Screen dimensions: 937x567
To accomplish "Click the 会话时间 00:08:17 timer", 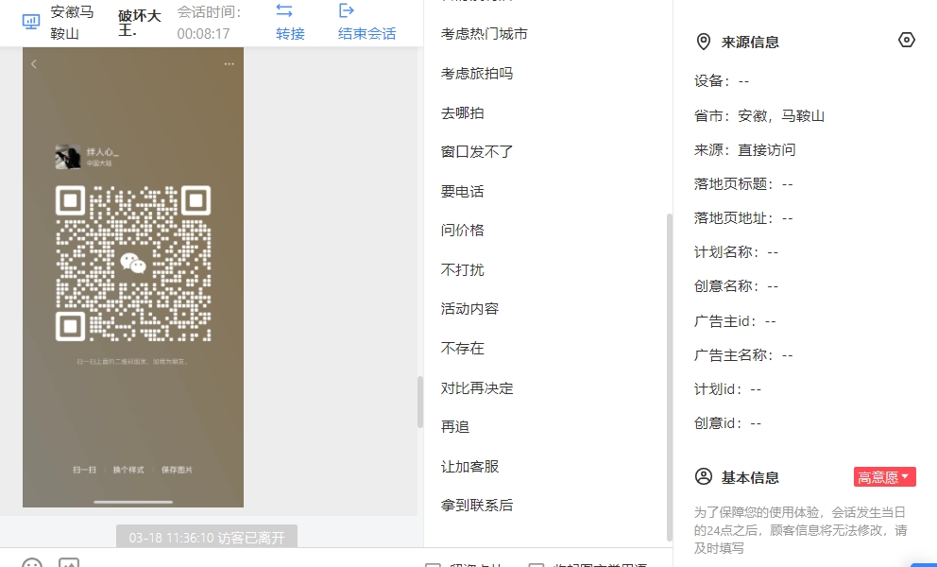I will 209,23.
